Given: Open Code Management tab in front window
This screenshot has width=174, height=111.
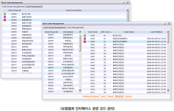Looking at the screenshot, I should (x=75, y=28).
